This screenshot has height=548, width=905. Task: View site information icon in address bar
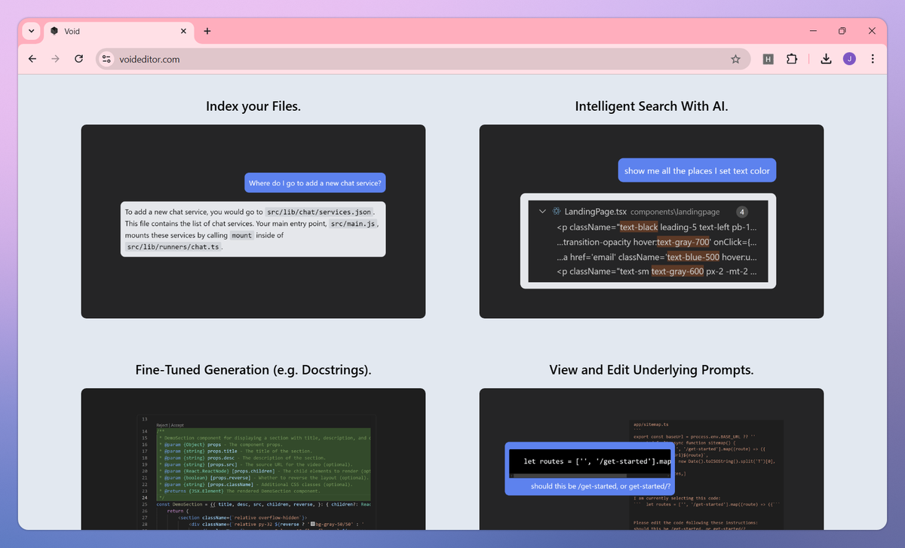click(106, 59)
